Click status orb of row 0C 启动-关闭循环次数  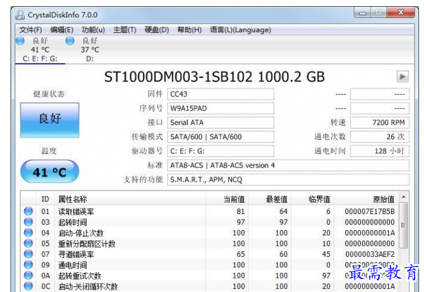(28, 286)
